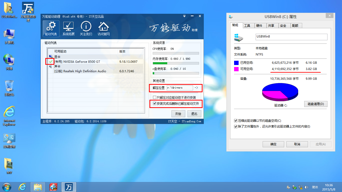342x192 pixels.
Task: Open the MV folder desktop icon
Action: tap(9, 166)
